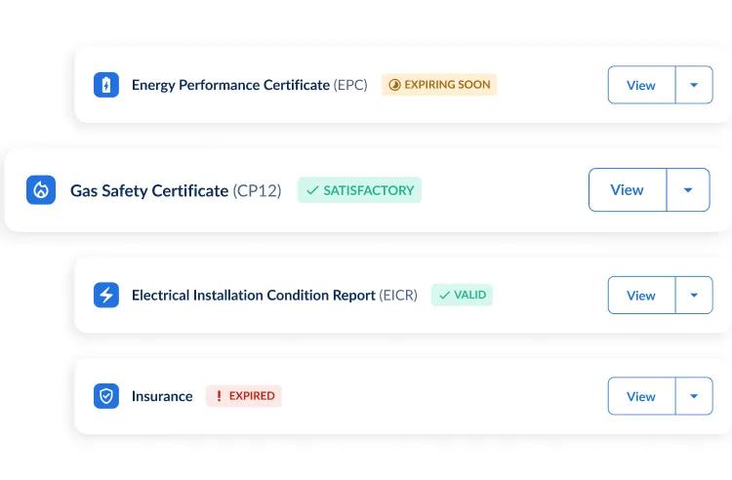Screen dimensions: 732x480
Task: Click the Gas Safety Certificate flame icon
Action: pos(41,190)
